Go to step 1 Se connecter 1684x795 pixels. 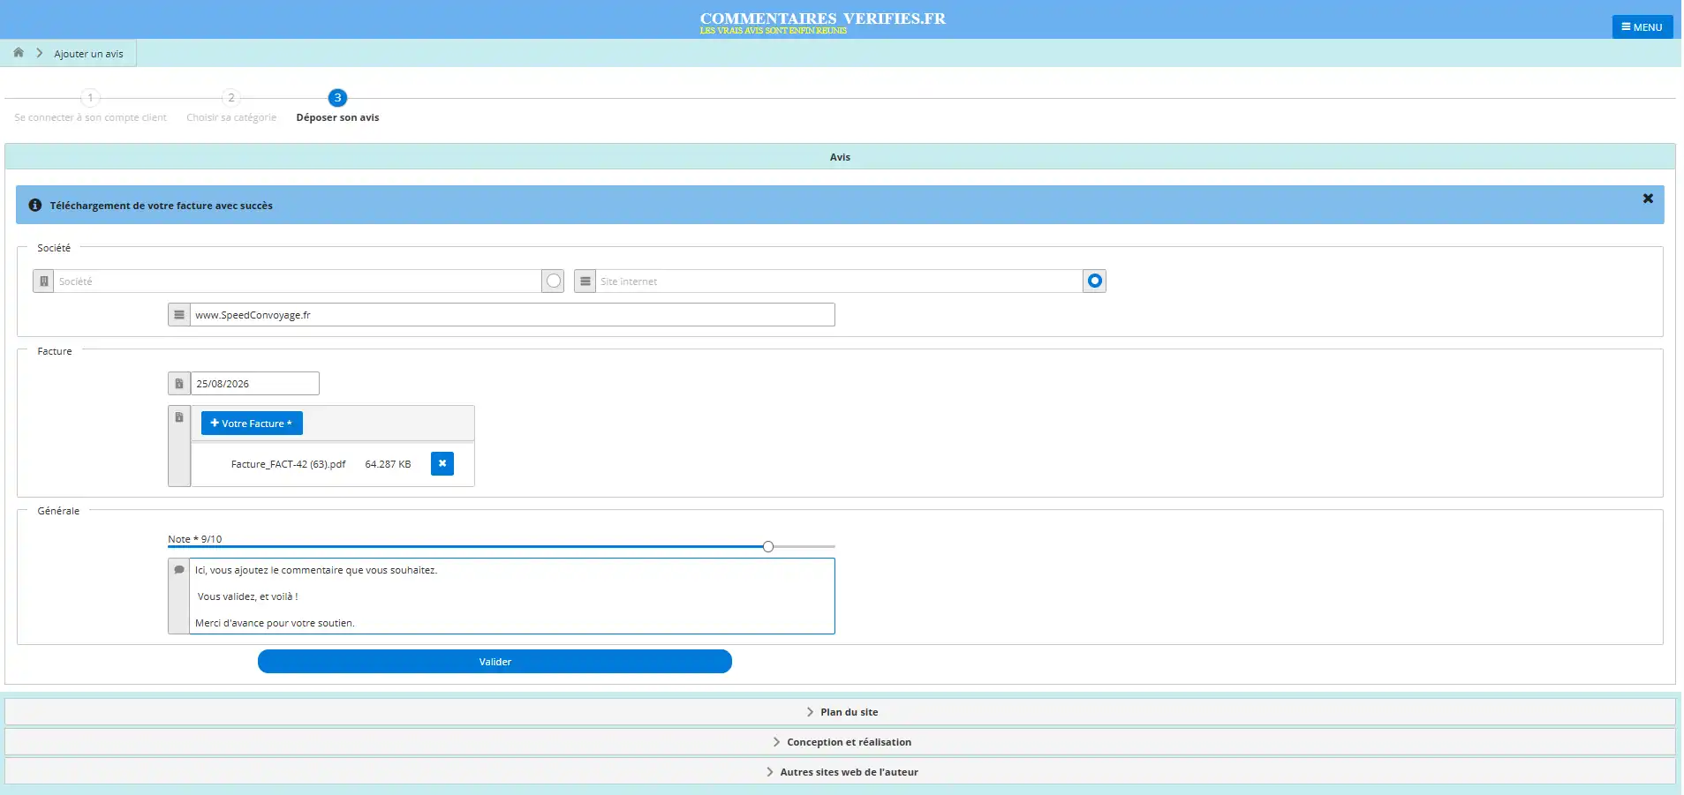click(x=90, y=107)
